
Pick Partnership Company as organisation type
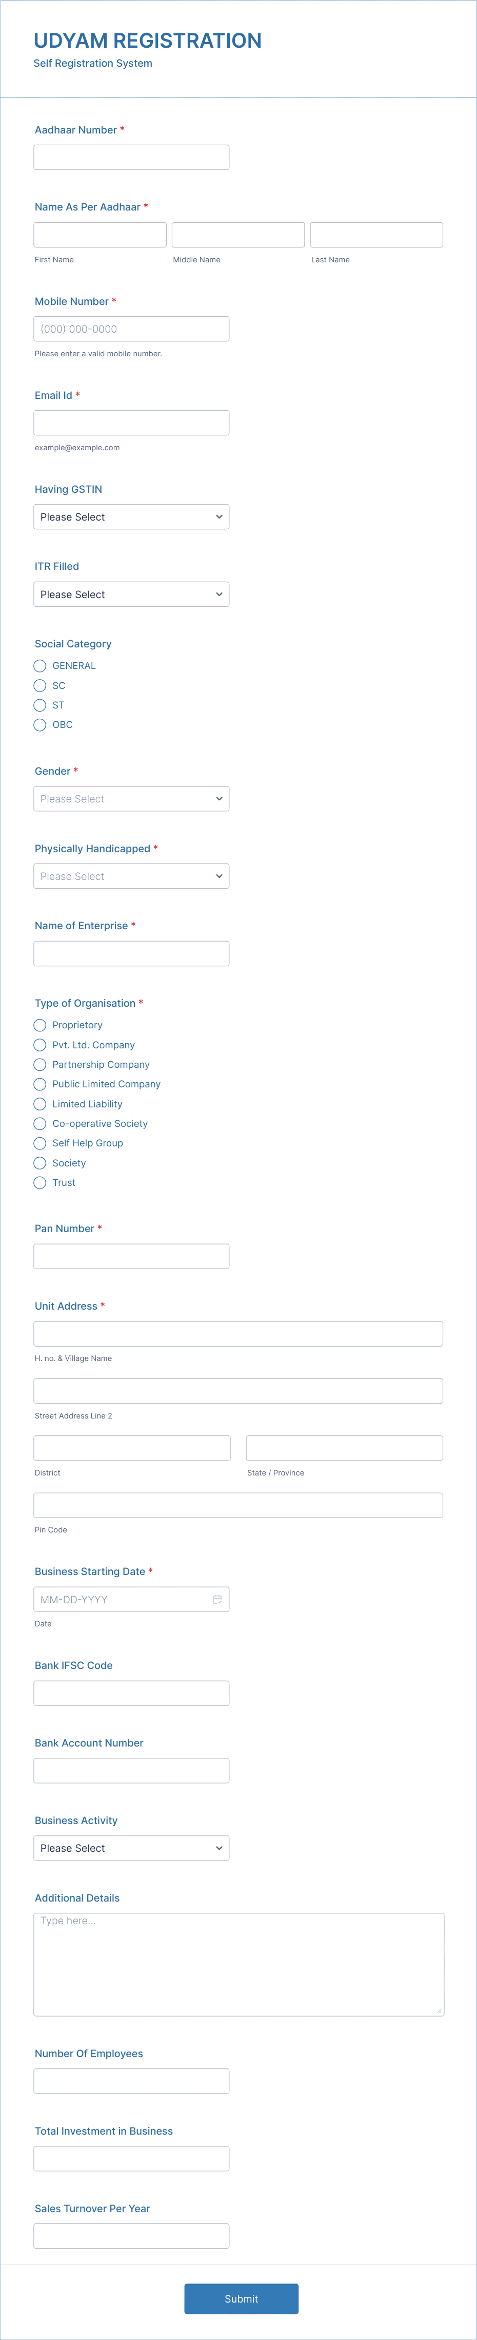pyautogui.click(x=40, y=1065)
